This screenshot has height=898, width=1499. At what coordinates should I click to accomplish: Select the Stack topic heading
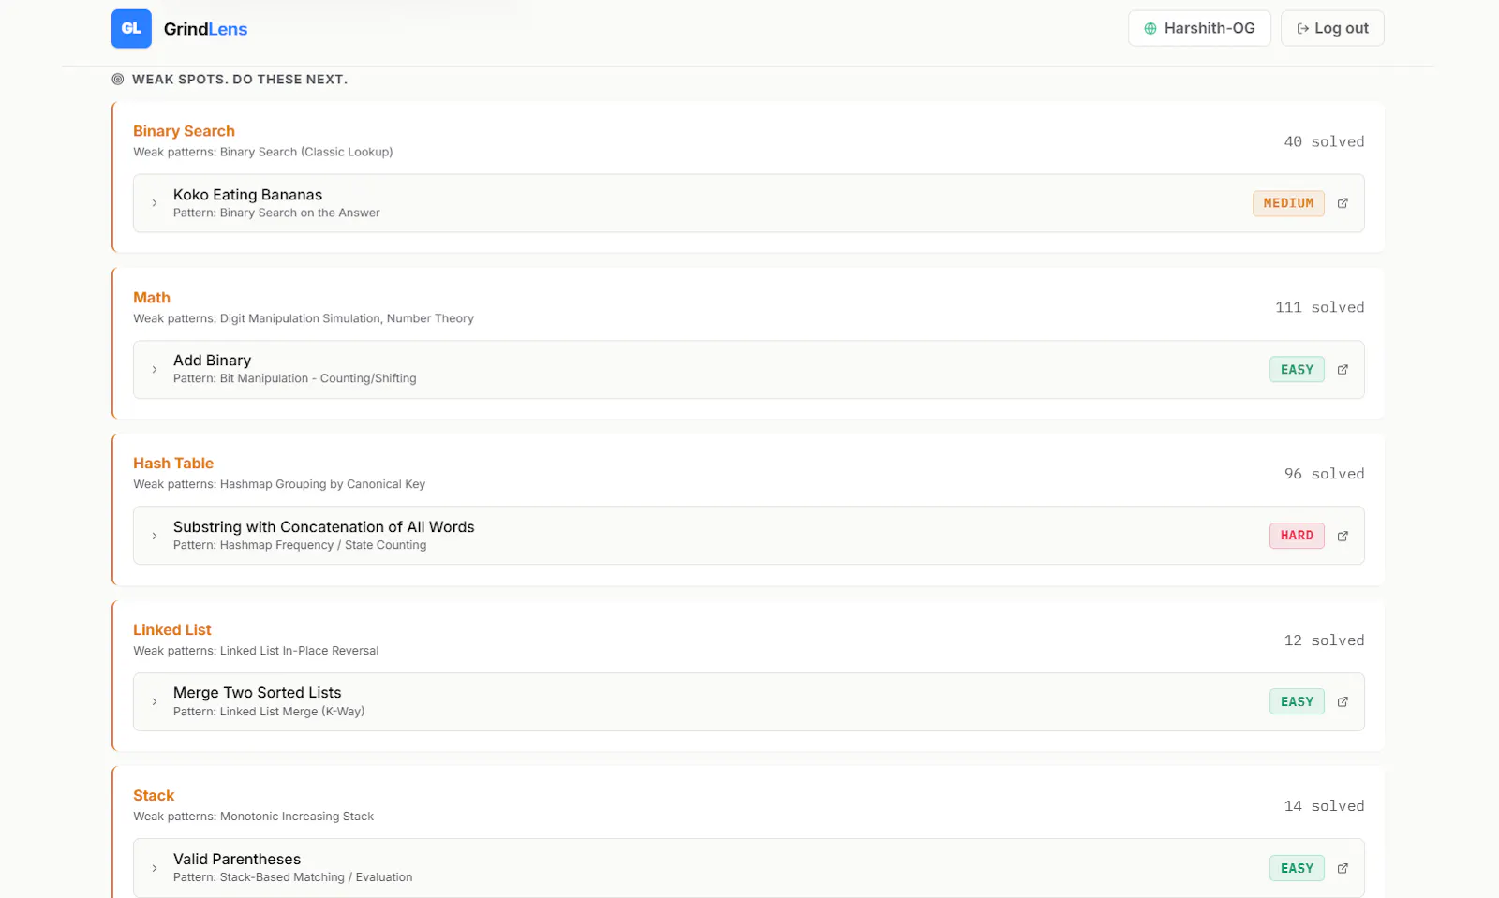click(x=154, y=796)
